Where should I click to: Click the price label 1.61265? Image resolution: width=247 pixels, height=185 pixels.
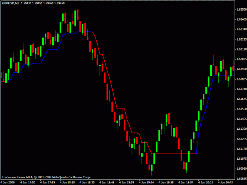241,139
